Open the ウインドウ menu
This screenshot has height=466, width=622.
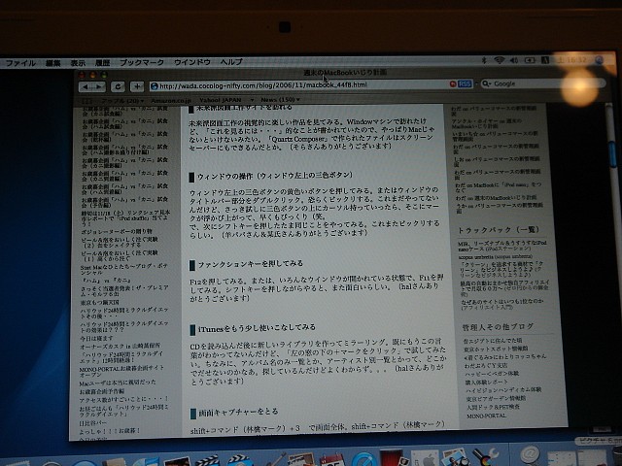point(190,62)
